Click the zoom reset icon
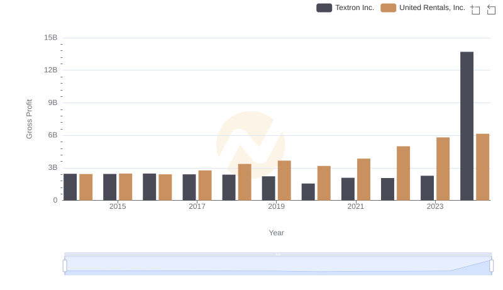 (x=491, y=9)
